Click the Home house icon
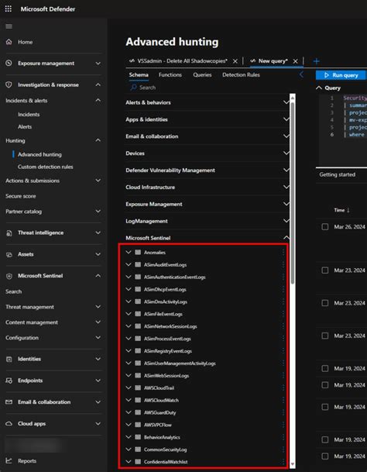Viewport: 367px width, 472px height. (x=9, y=42)
